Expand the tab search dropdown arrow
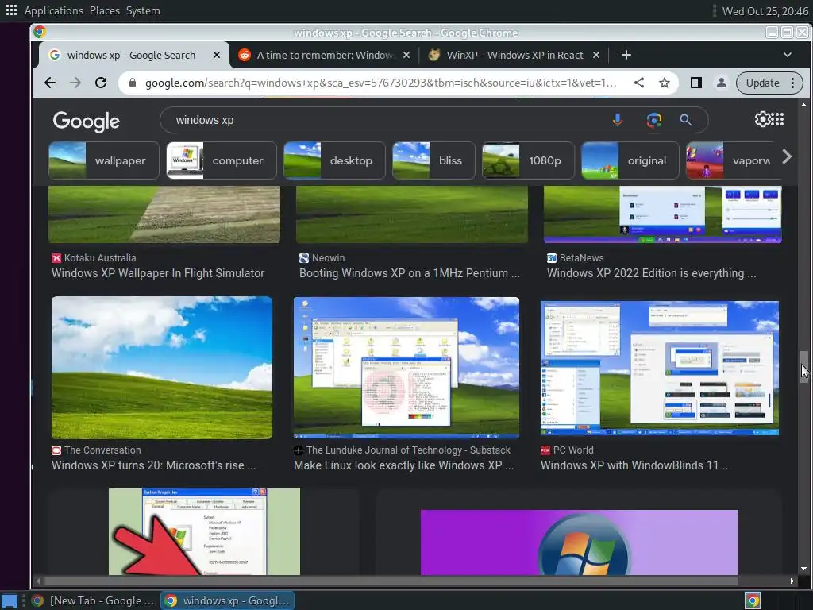Screen dimensions: 813x610 [787, 55]
